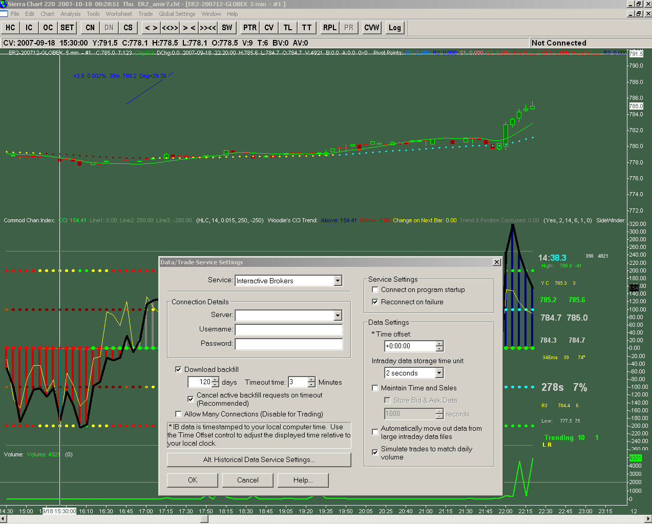This screenshot has width=652, height=524.
Task: Open the Analysis menu
Action: point(70,14)
